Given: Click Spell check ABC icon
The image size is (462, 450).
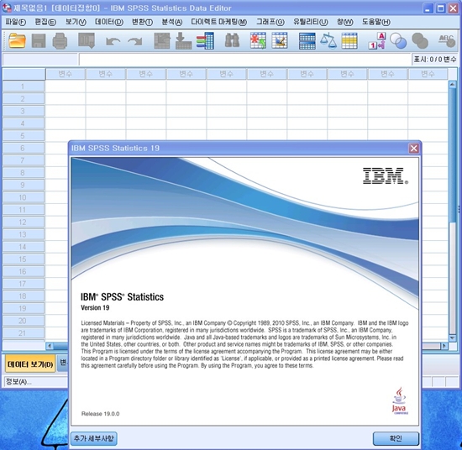Looking at the screenshot, I should (446, 41).
